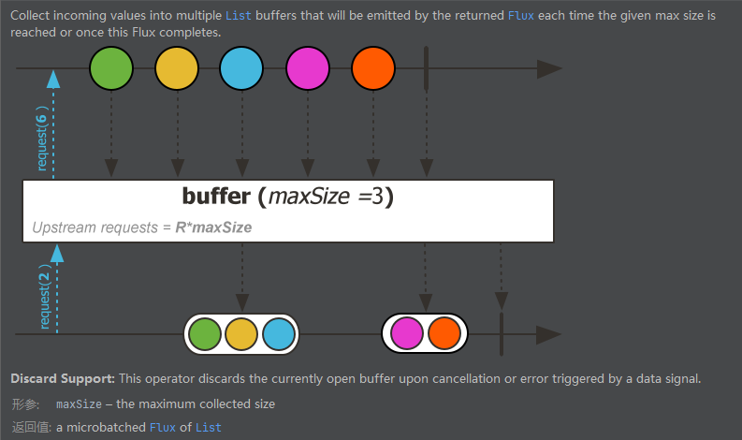Viewport: 742px width, 440px height.
Task: Click the orange circle in the second buffered group
Action: coord(444,334)
